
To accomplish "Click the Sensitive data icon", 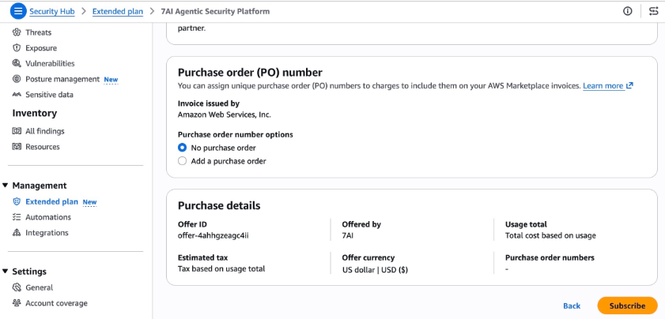I will 17,95.
